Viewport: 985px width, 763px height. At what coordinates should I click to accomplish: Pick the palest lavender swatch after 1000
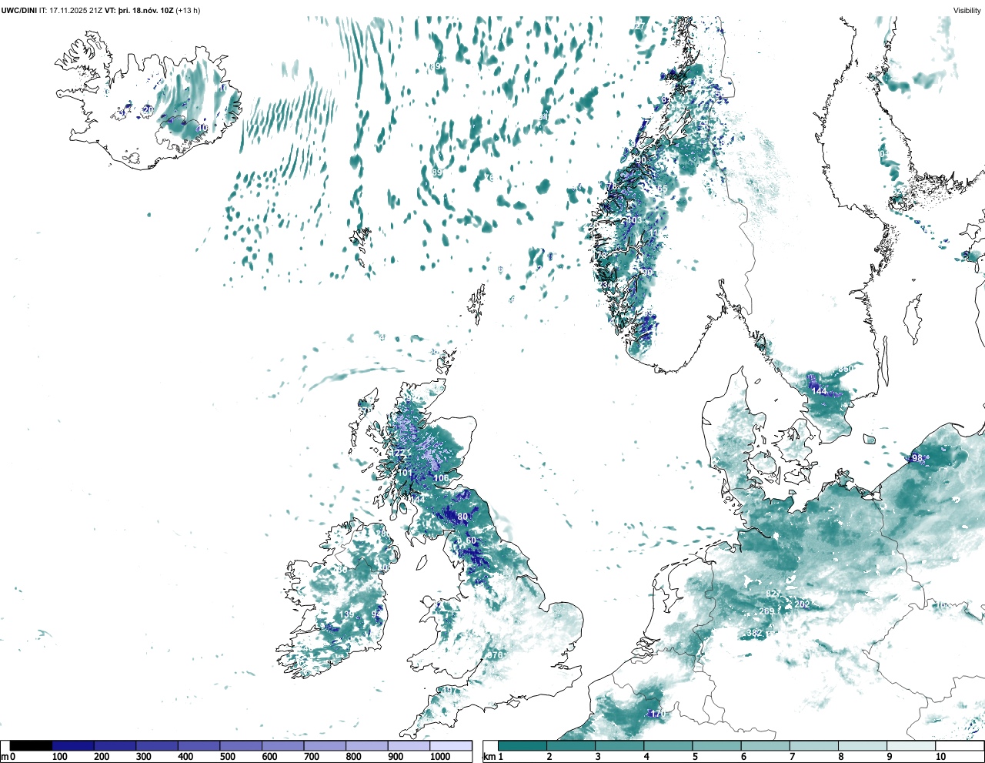(x=450, y=745)
